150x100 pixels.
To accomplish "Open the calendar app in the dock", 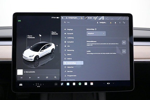I will (92, 84).
